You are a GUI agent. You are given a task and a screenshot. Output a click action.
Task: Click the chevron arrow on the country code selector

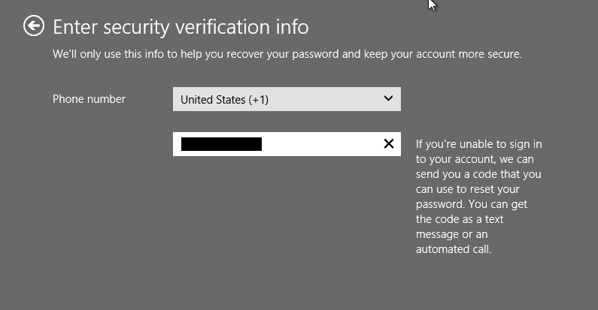coord(388,98)
